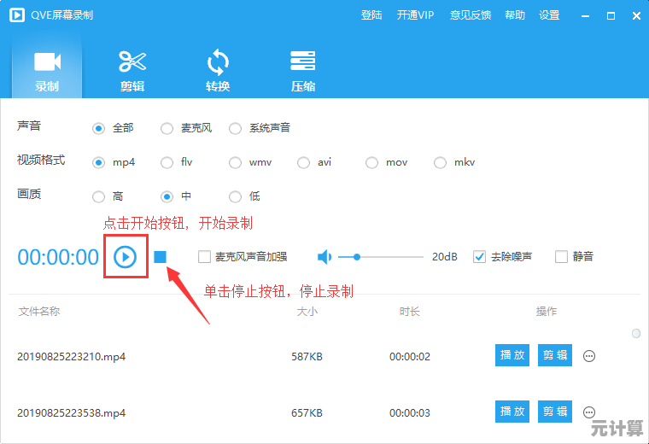Set picture quality to 高
This screenshot has height=444, width=649.
tap(98, 196)
